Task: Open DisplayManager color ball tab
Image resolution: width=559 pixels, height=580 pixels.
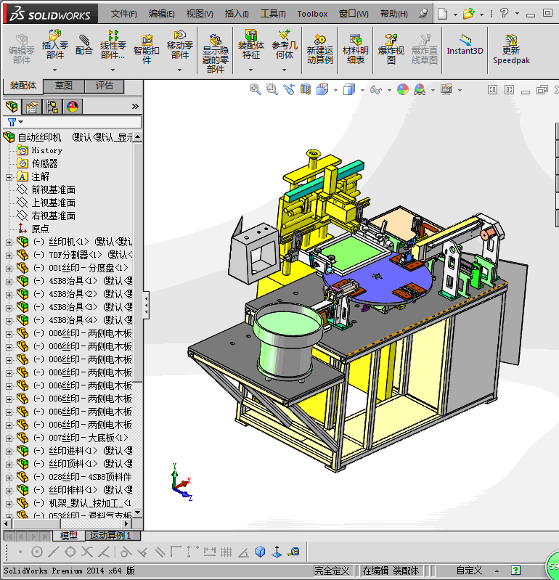Action: point(73,107)
